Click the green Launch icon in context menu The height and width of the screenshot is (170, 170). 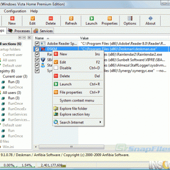tap(56, 84)
